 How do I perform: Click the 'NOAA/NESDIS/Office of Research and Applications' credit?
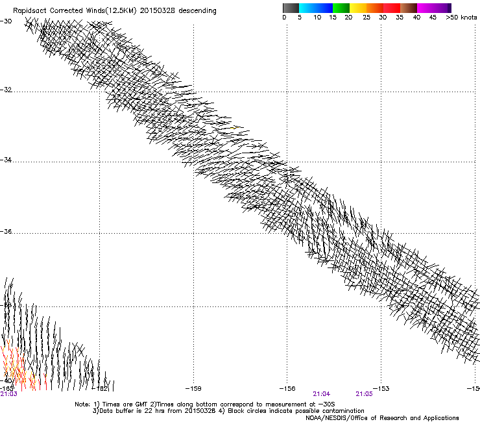pyautogui.click(x=382, y=418)
